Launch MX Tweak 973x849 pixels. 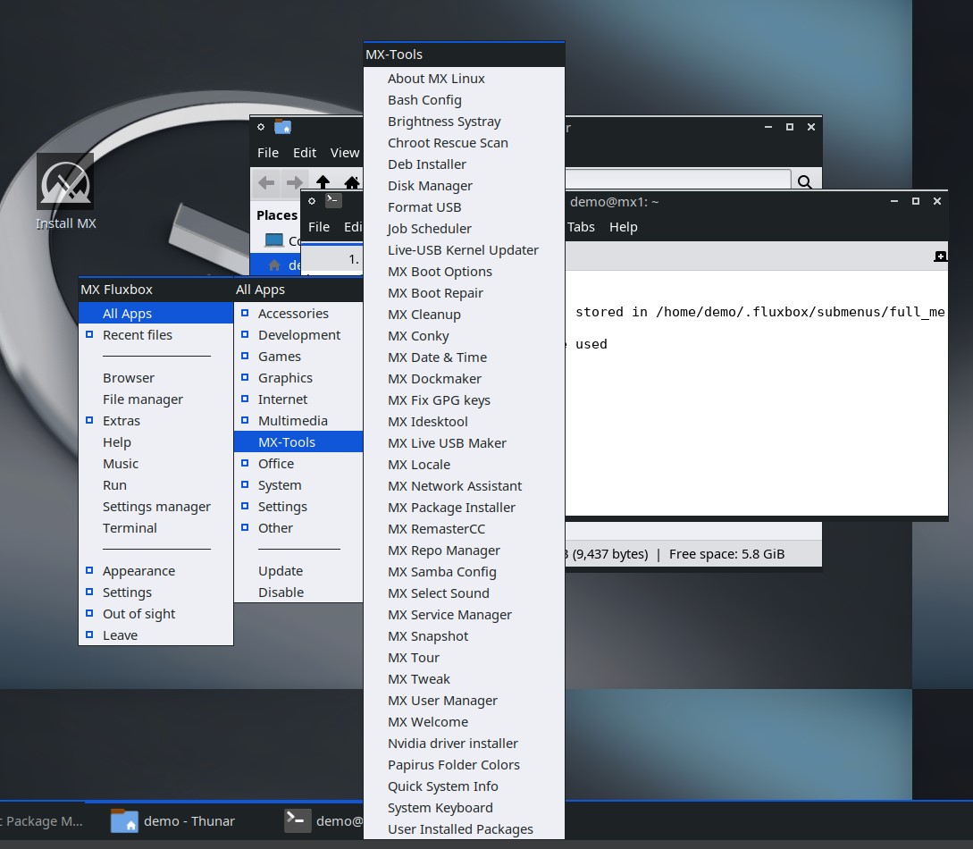tap(464, 679)
